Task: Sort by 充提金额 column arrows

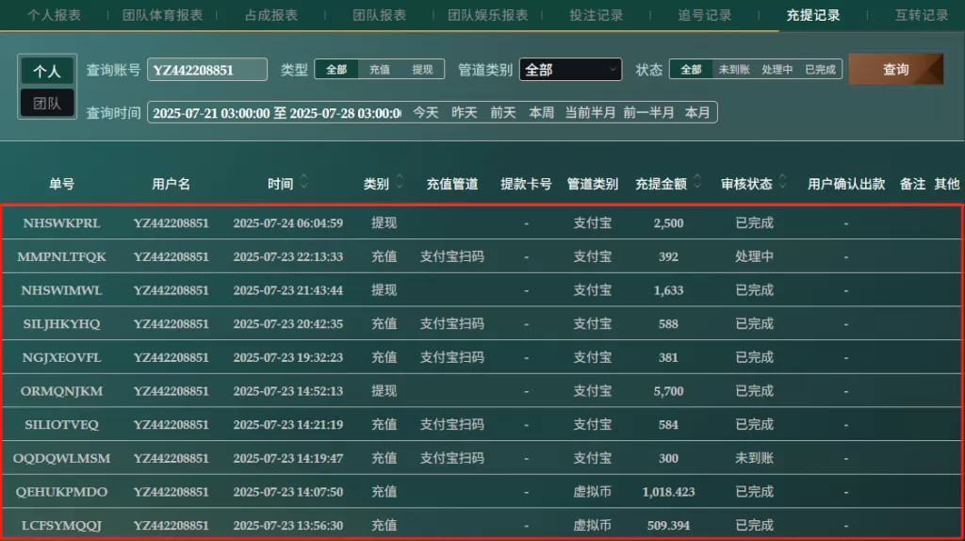Action: 697,182
